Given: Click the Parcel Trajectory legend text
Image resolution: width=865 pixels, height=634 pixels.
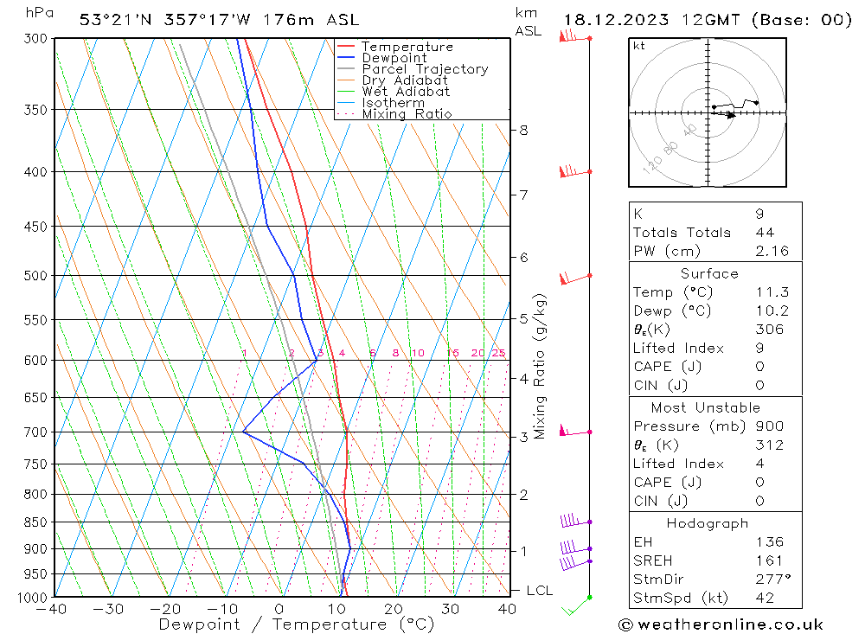Looking at the screenshot, I should tap(425, 69).
